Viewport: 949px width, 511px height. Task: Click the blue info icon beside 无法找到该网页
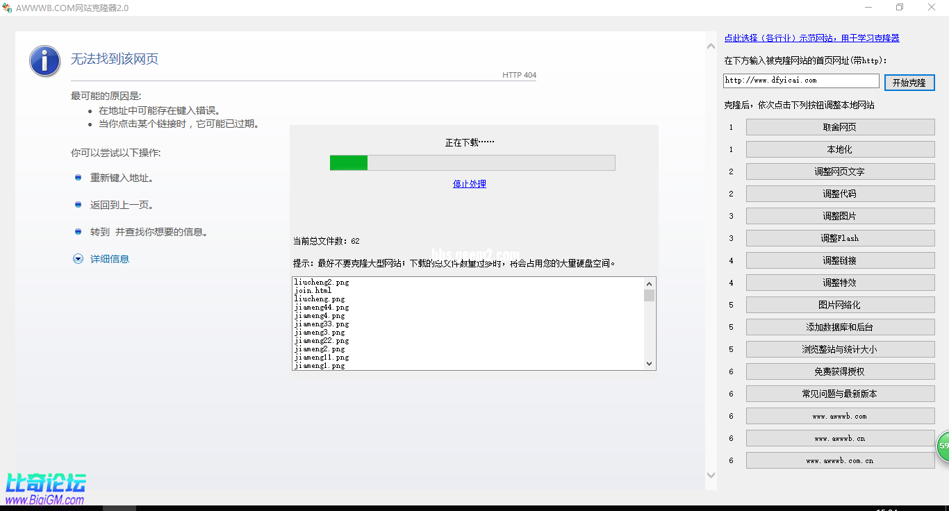(44, 61)
